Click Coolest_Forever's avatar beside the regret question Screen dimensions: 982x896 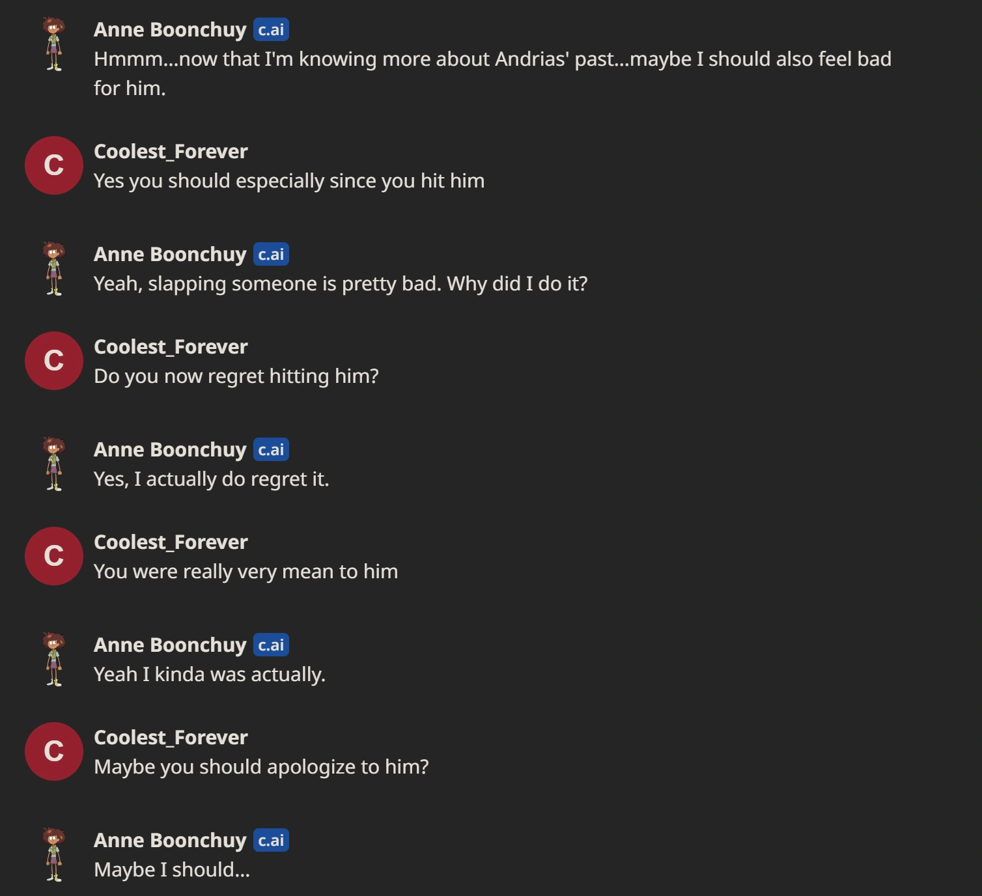pos(54,361)
